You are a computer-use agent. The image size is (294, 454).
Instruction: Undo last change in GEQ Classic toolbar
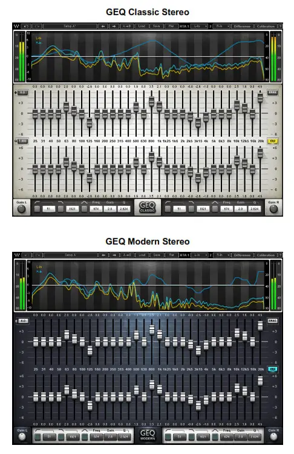tap(27, 27)
